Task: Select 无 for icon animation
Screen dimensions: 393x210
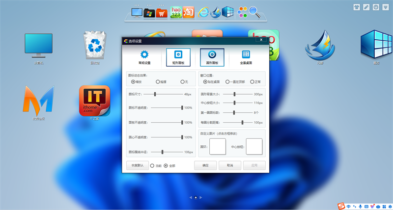Action: pyautogui.click(x=184, y=82)
